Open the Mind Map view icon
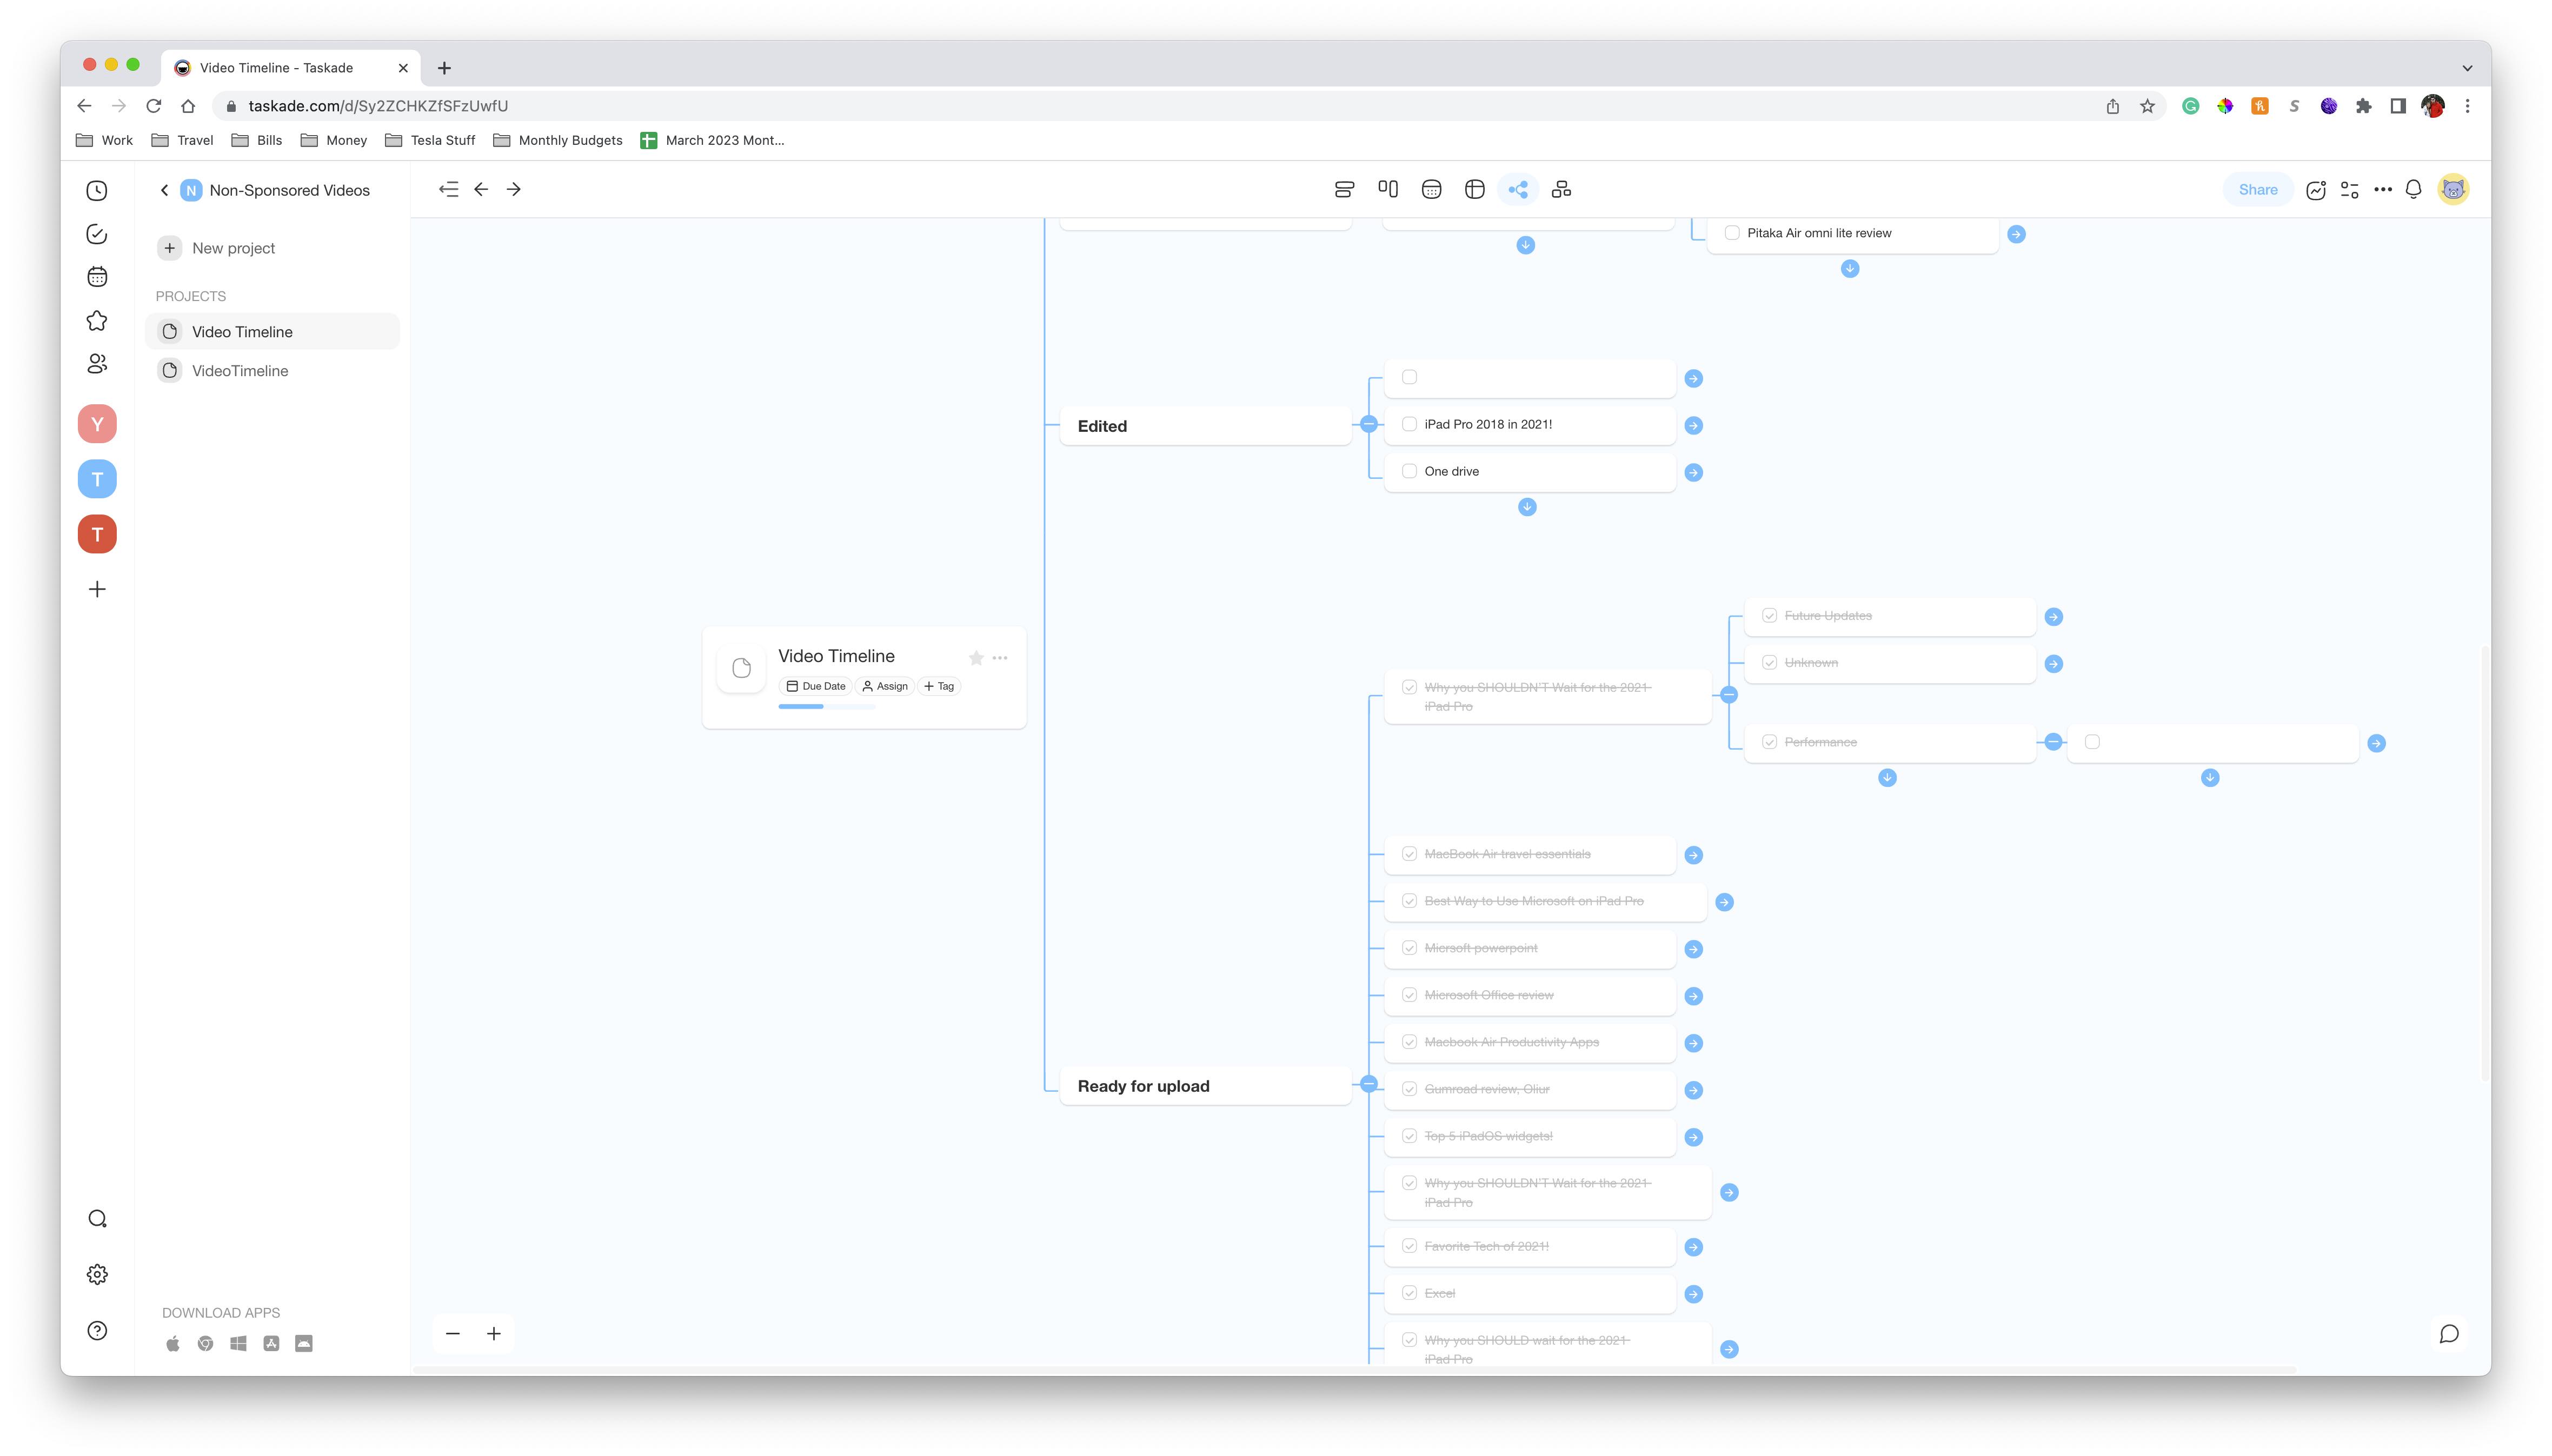The width and height of the screenshot is (2552, 1456). [x=1519, y=189]
